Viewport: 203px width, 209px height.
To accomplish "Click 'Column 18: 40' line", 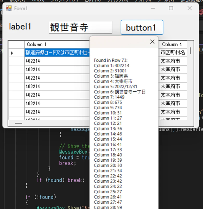I will coord(108,155).
